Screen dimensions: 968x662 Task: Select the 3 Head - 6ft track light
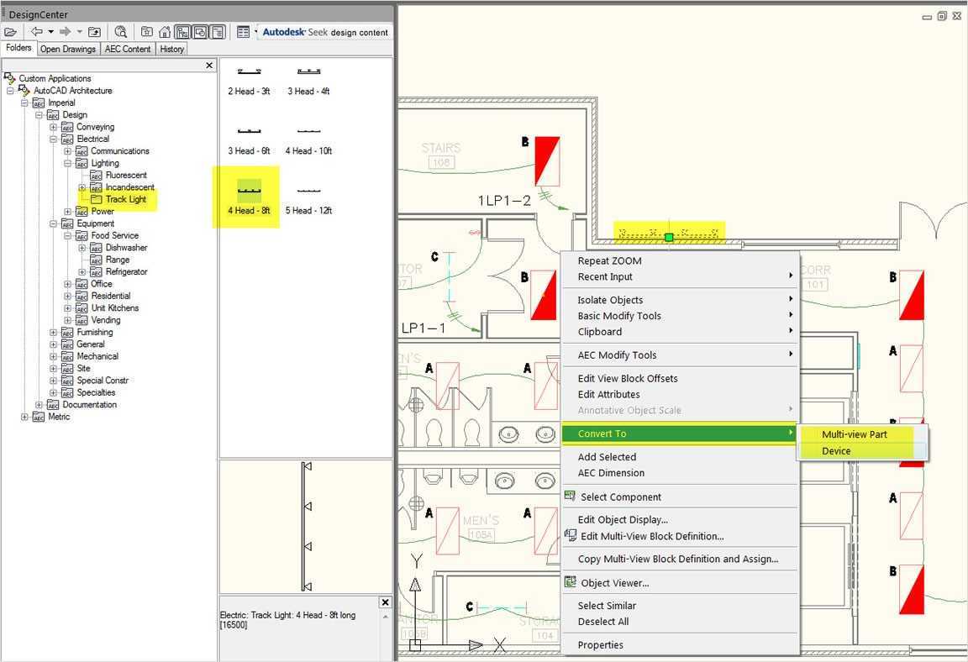(249, 141)
